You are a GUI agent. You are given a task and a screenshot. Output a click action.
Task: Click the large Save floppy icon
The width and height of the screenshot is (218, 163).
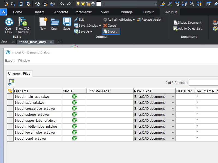[66, 22]
